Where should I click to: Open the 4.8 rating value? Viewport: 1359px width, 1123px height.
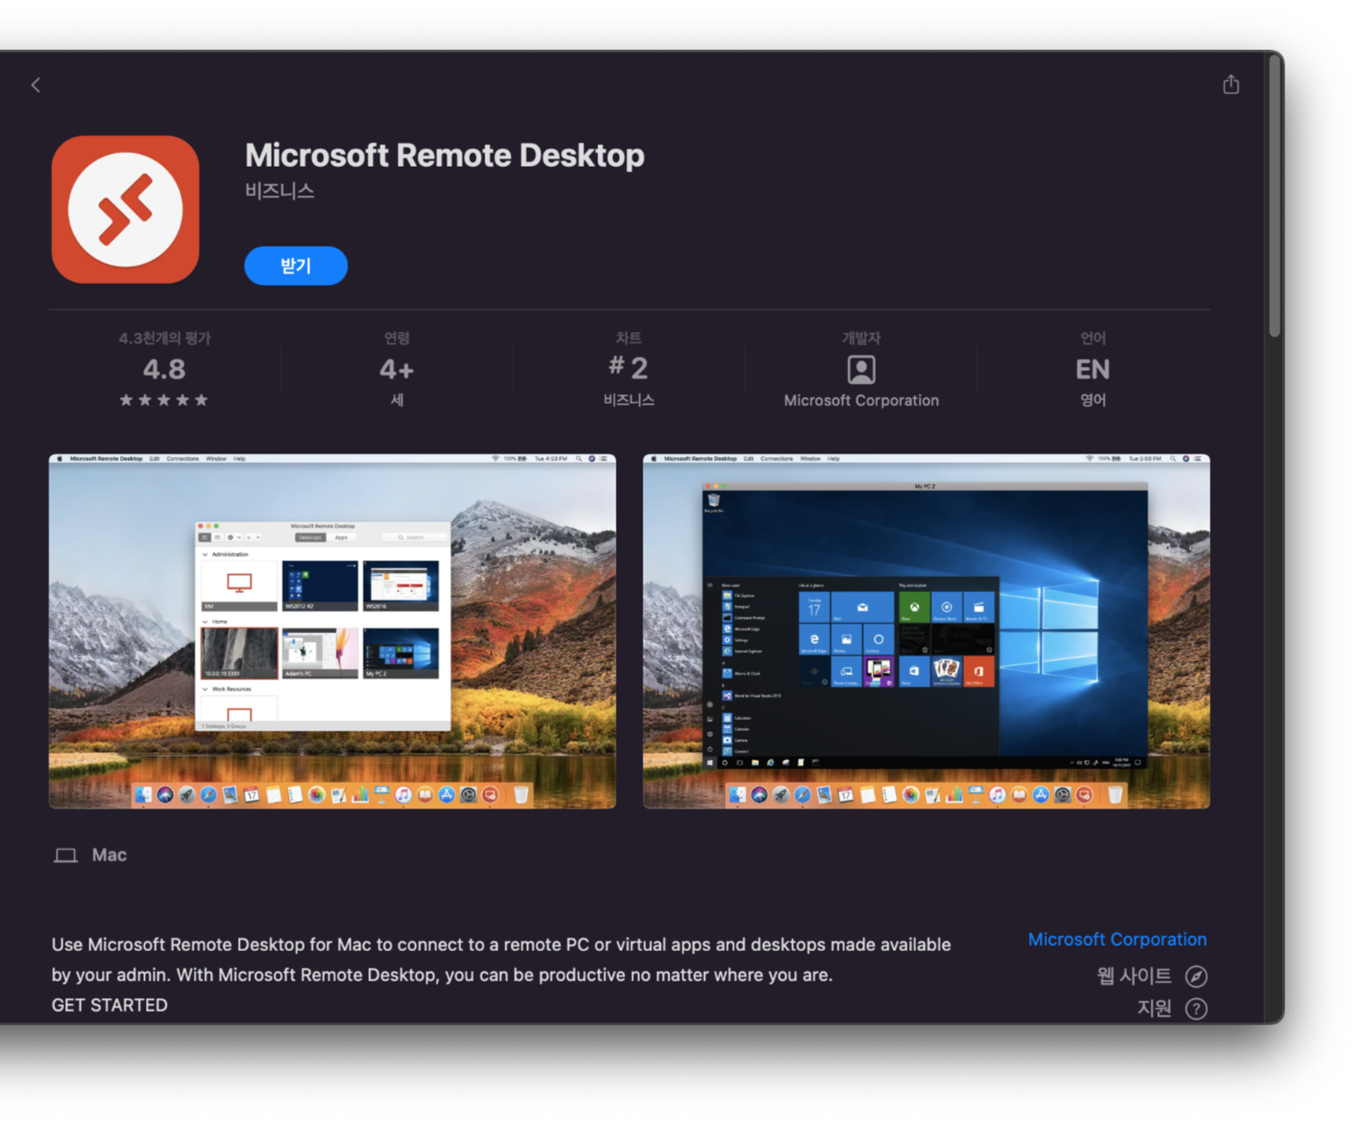(x=164, y=369)
